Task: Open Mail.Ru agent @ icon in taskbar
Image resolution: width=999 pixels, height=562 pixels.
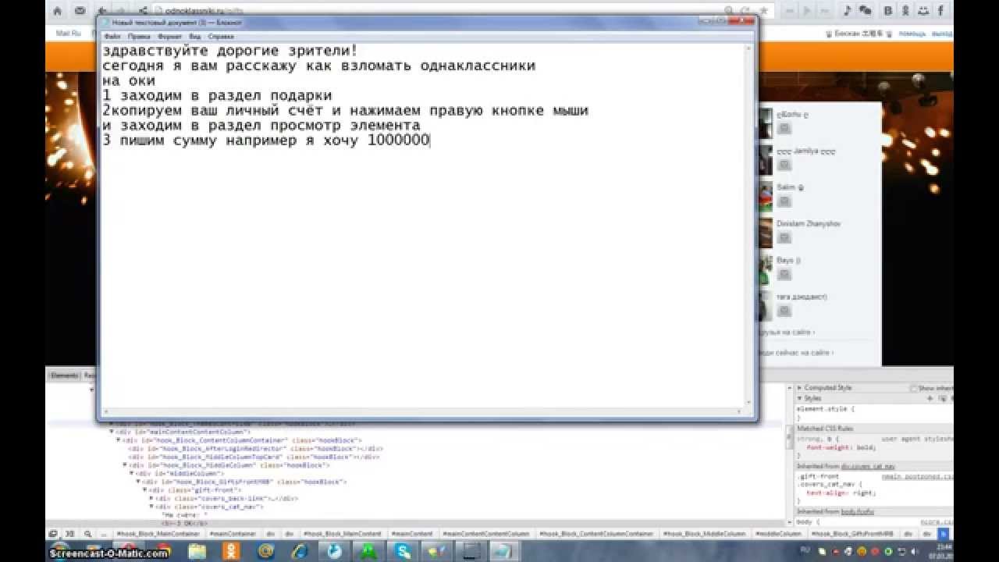Action: click(265, 551)
